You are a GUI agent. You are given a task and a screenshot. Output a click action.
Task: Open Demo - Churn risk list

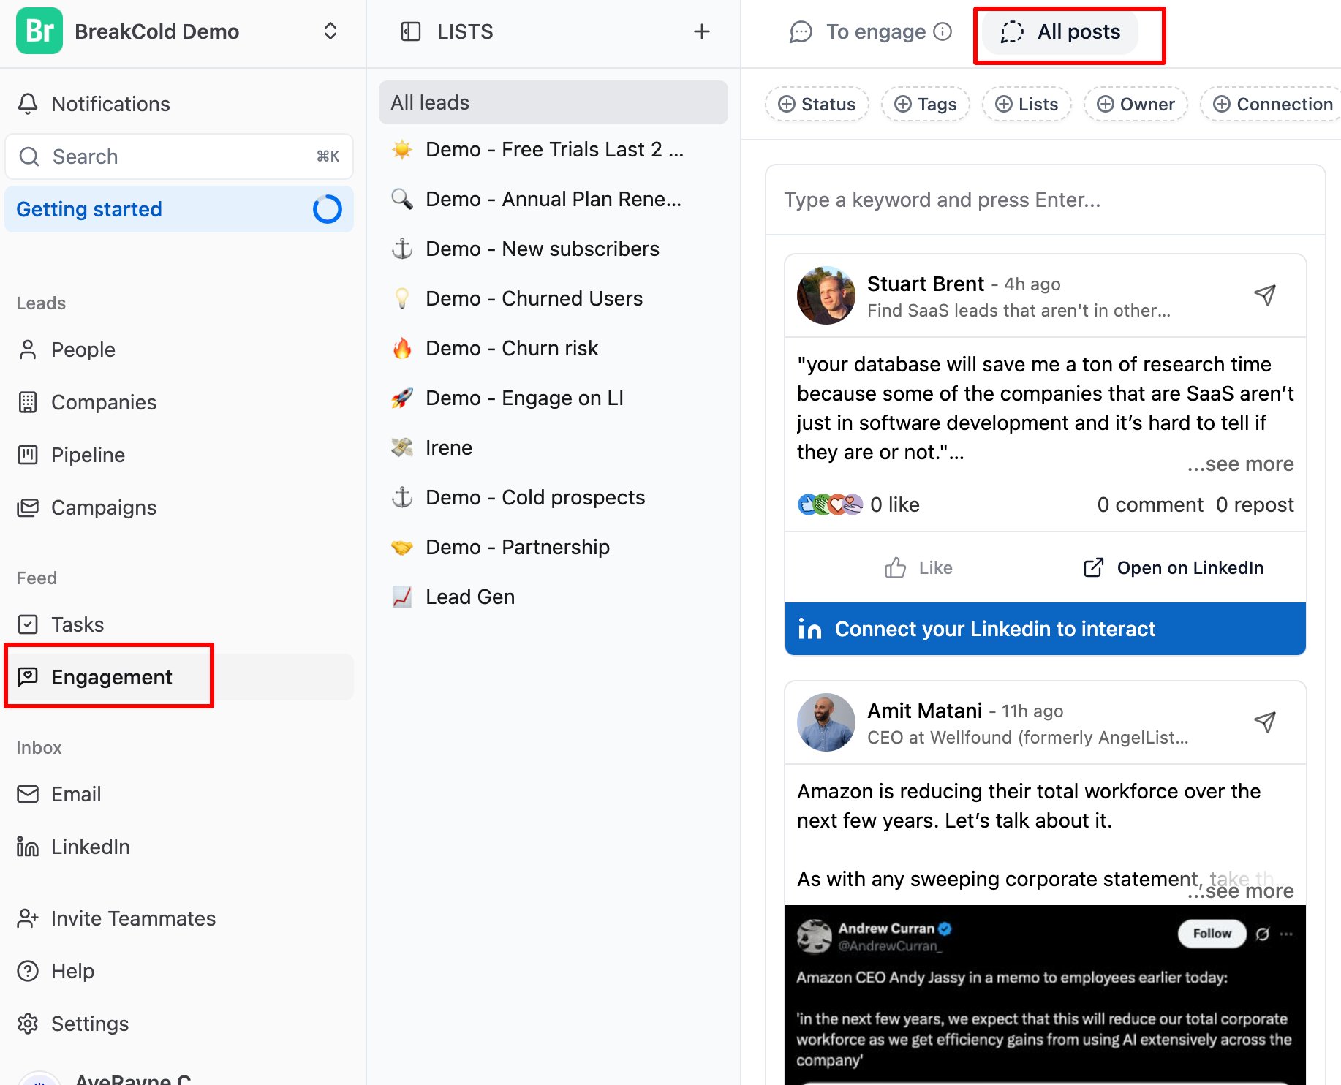[553, 348]
